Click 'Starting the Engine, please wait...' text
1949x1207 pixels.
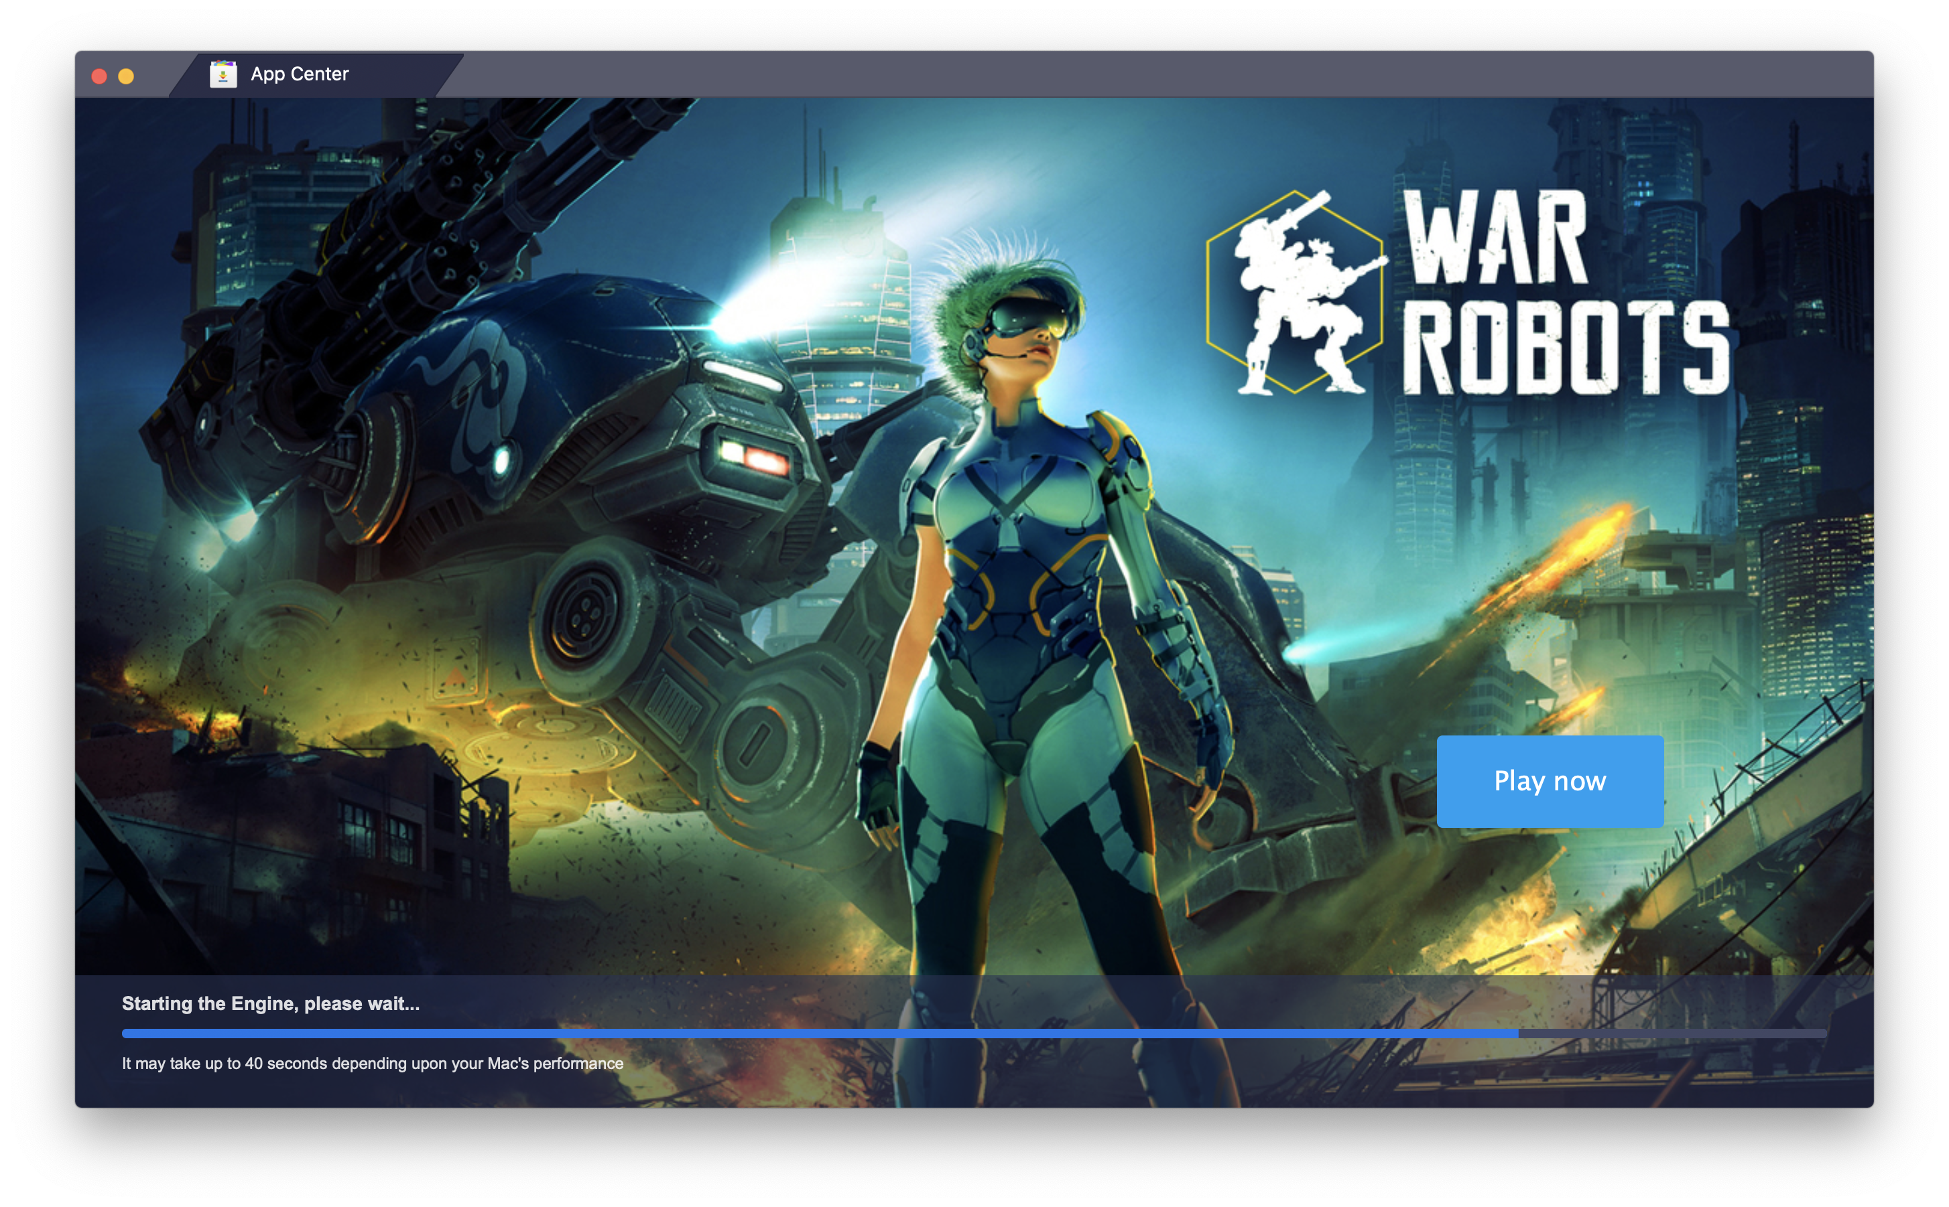pyautogui.click(x=271, y=1003)
